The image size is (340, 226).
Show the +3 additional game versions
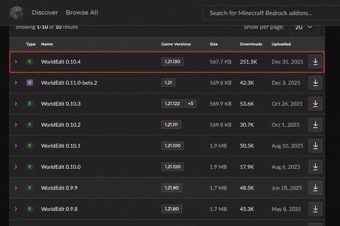click(x=191, y=104)
